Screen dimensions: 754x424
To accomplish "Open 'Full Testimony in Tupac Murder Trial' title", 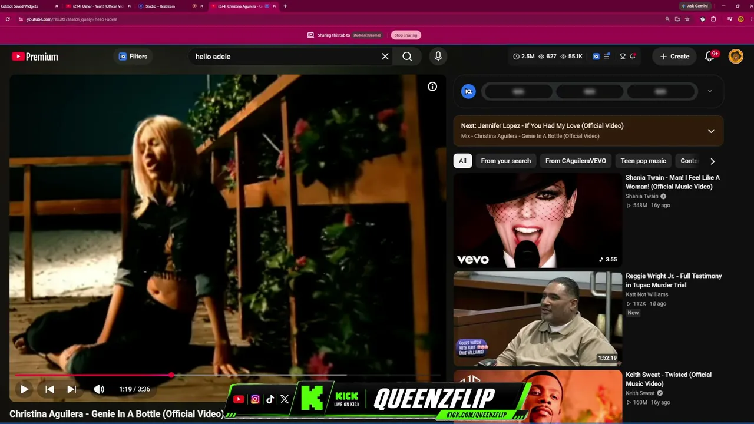I will coord(674,280).
